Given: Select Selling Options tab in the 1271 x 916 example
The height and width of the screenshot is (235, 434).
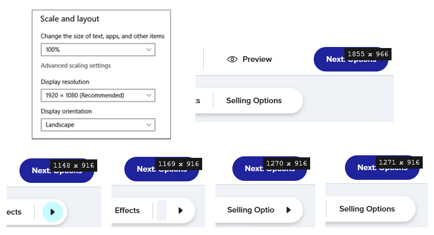Looking at the screenshot, I should (367, 209).
